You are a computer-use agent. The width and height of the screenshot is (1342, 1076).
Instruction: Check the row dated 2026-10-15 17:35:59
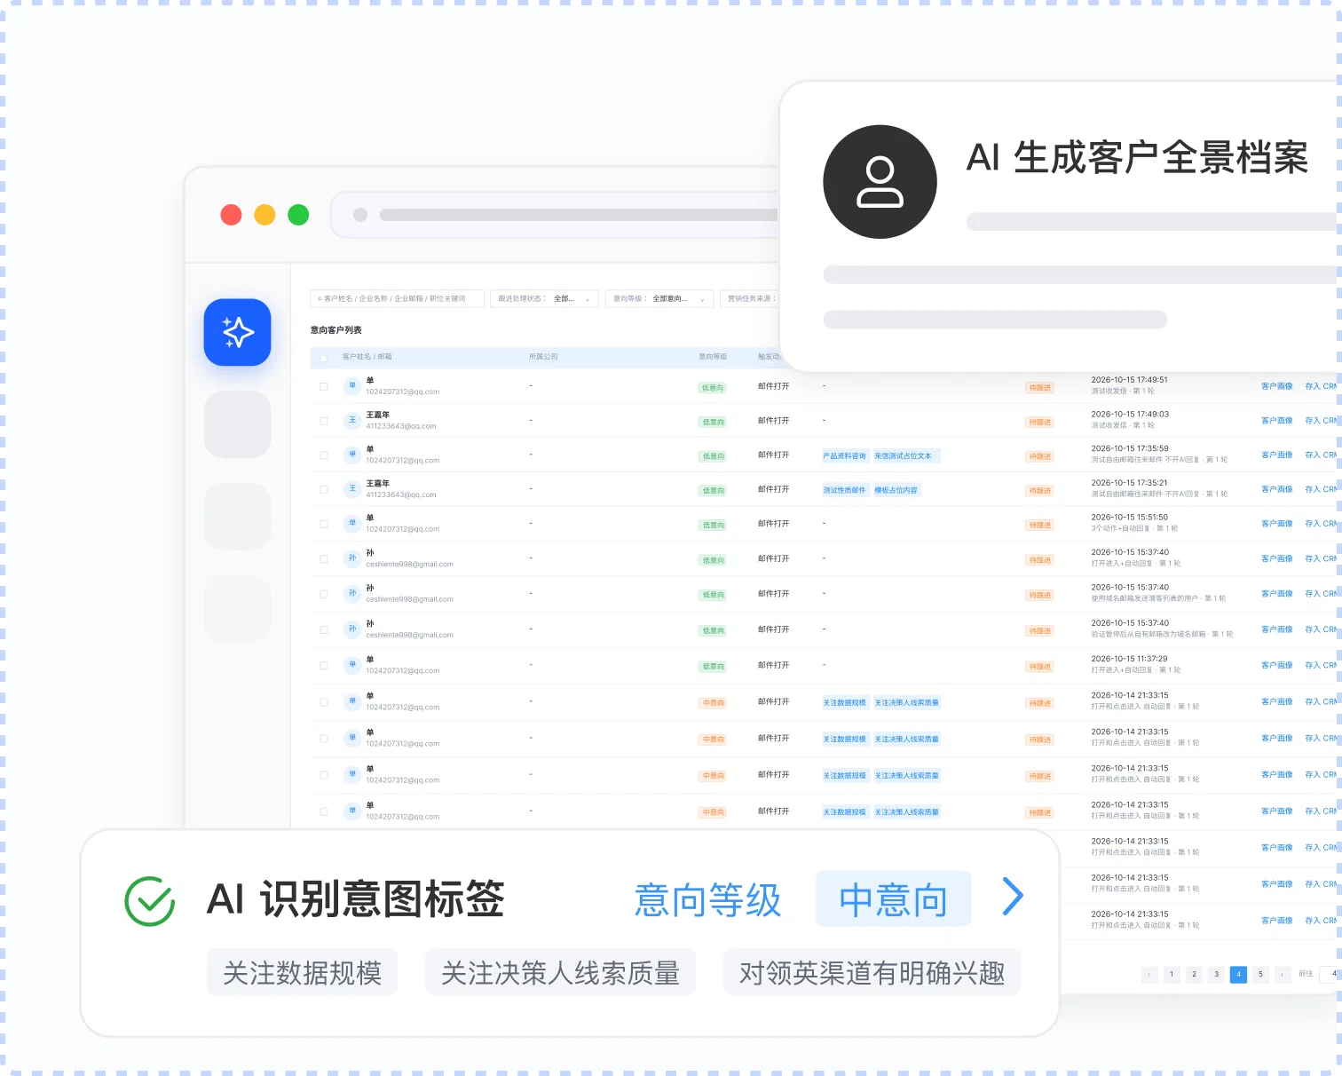pyautogui.click(x=324, y=455)
